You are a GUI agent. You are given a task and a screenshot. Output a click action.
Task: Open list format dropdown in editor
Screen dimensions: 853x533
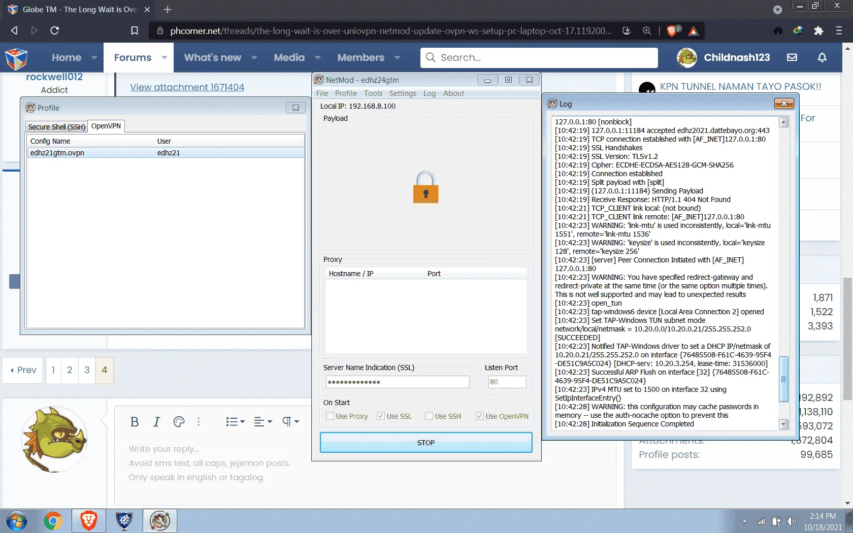point(235,422)
